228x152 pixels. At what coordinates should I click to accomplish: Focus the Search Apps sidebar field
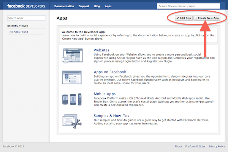27,18
